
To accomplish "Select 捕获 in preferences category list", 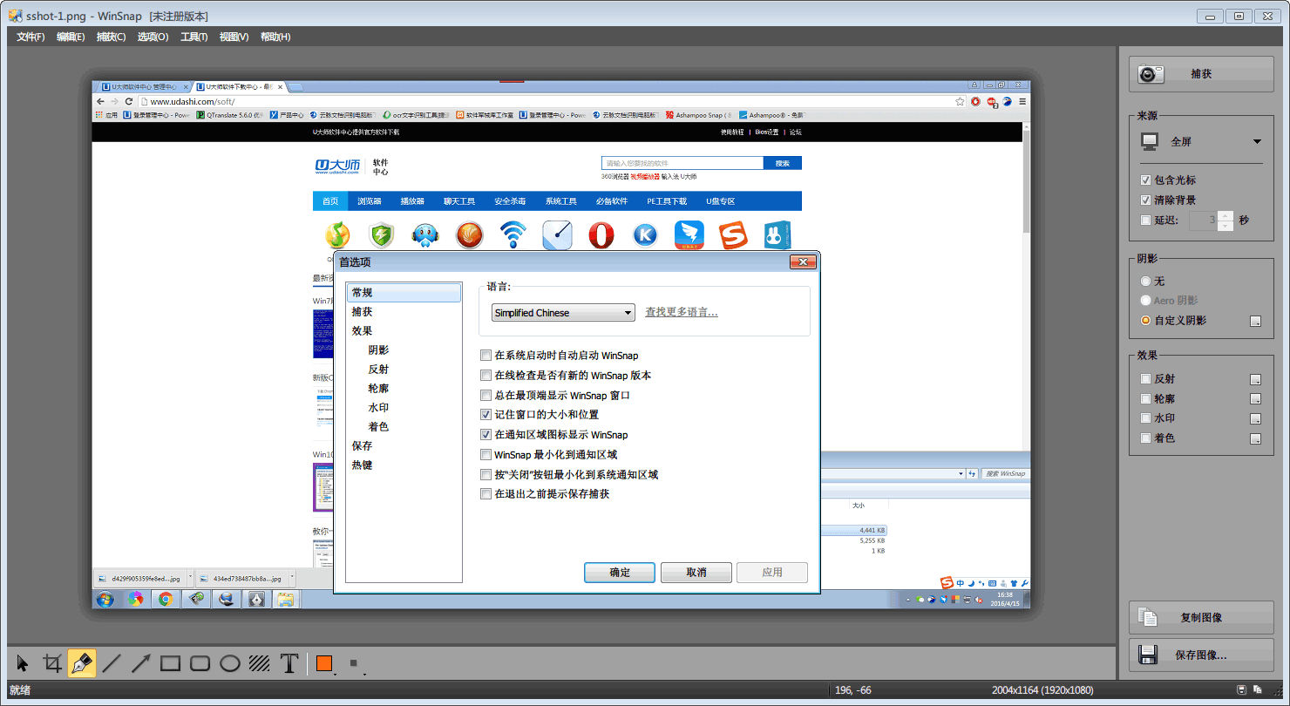I will 404,312.
